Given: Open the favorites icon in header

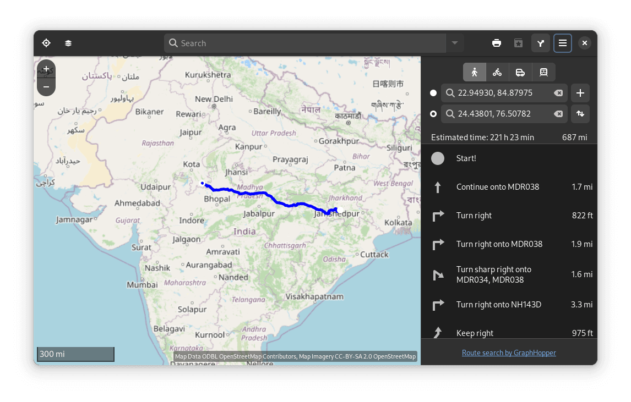Looking at the screenshot, I should (518, 43).
